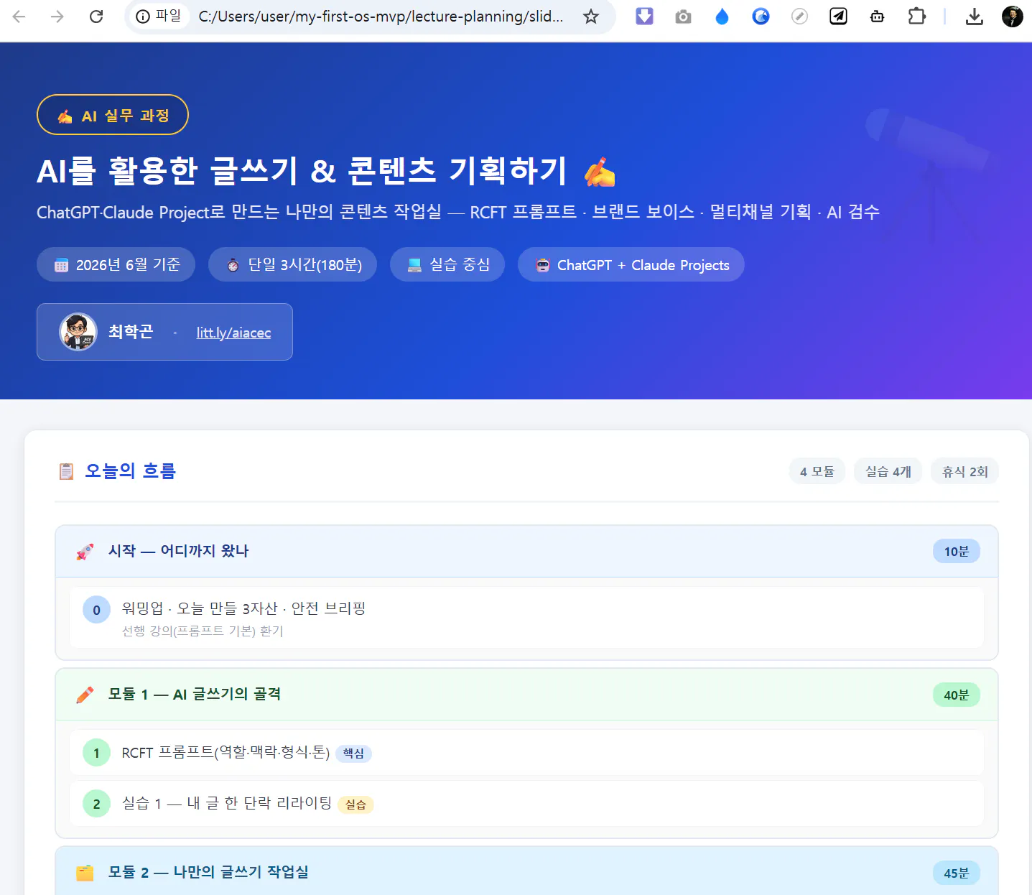The width and height of the screenshot is (1032, 895).
Task: Click the 휴식 2회 tag
Action: tap(964, 471)
